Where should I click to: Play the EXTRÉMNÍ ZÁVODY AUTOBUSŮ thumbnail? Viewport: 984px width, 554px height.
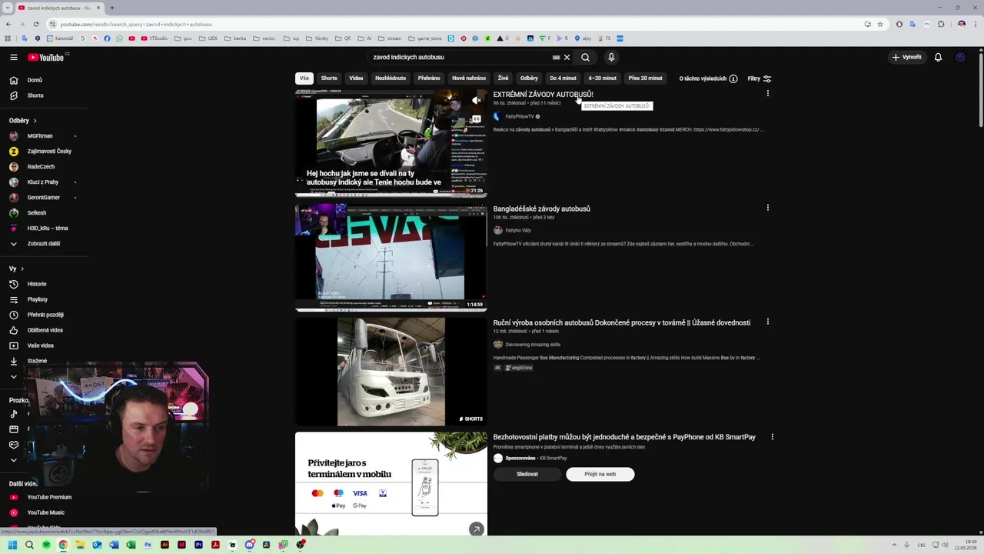coord(391,143)
